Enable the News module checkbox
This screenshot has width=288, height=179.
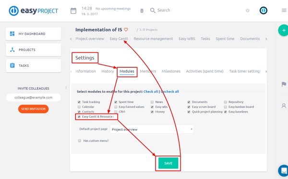coord(152,102)
